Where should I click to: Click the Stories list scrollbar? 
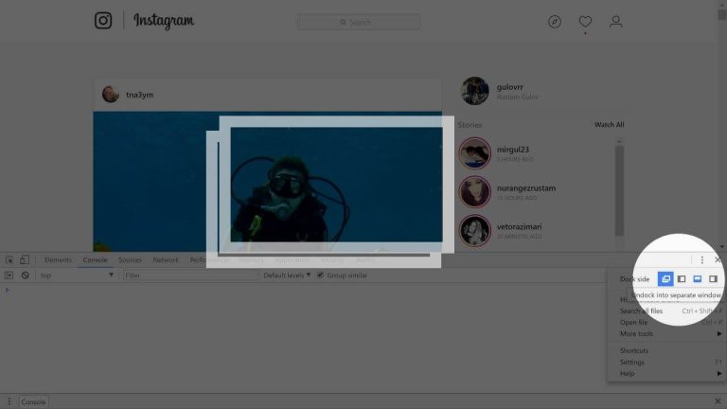point(619,191)
